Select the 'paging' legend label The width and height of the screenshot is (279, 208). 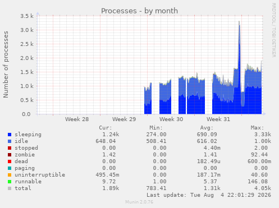click(25, 168)
